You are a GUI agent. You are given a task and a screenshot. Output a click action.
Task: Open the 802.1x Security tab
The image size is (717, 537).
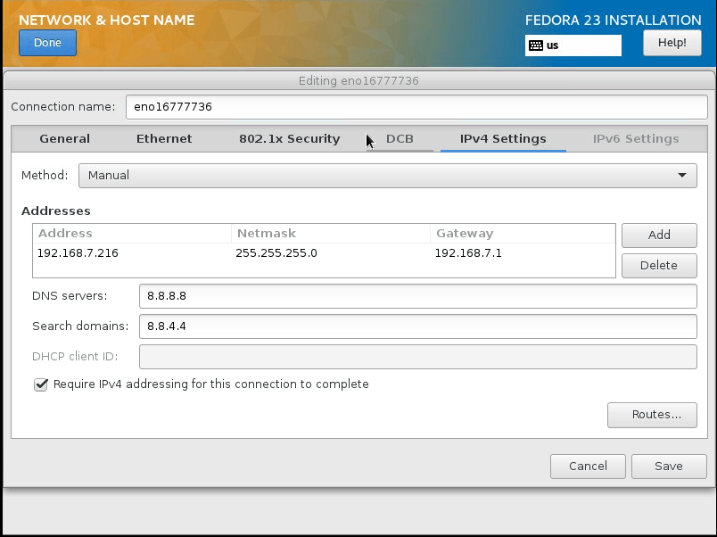290,138
